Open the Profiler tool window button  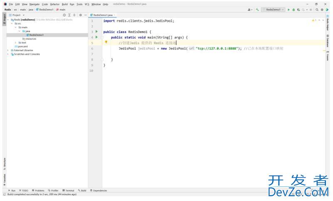53,190
